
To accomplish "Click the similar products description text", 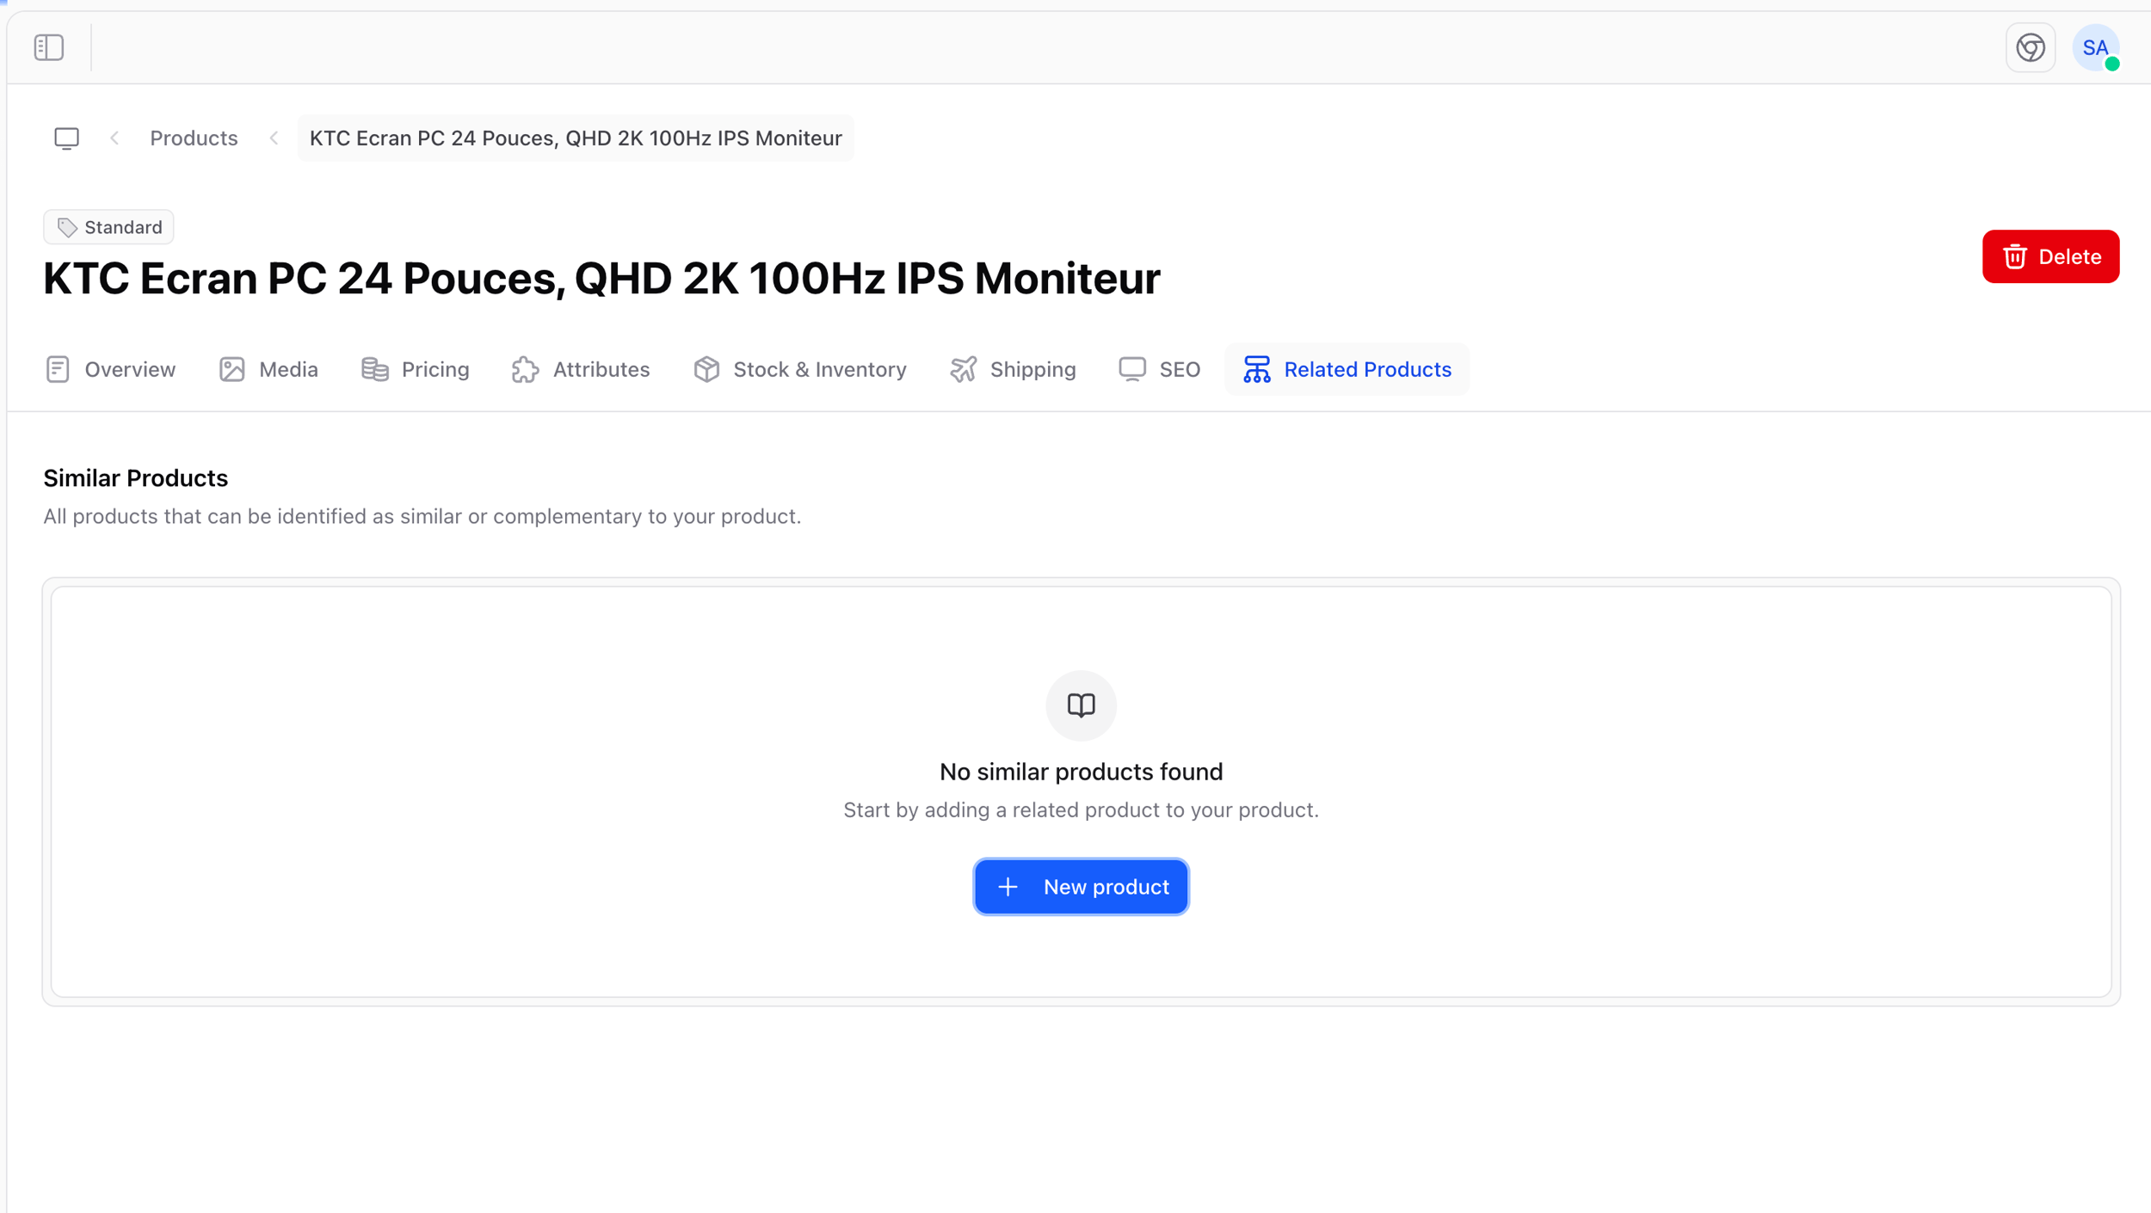I will pyautogui.click(x=422, y=516).
